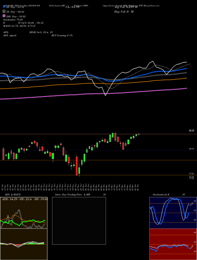Click the white 50 Day legend swatch
Screen dimensions: 197x260
pos(4,11)
